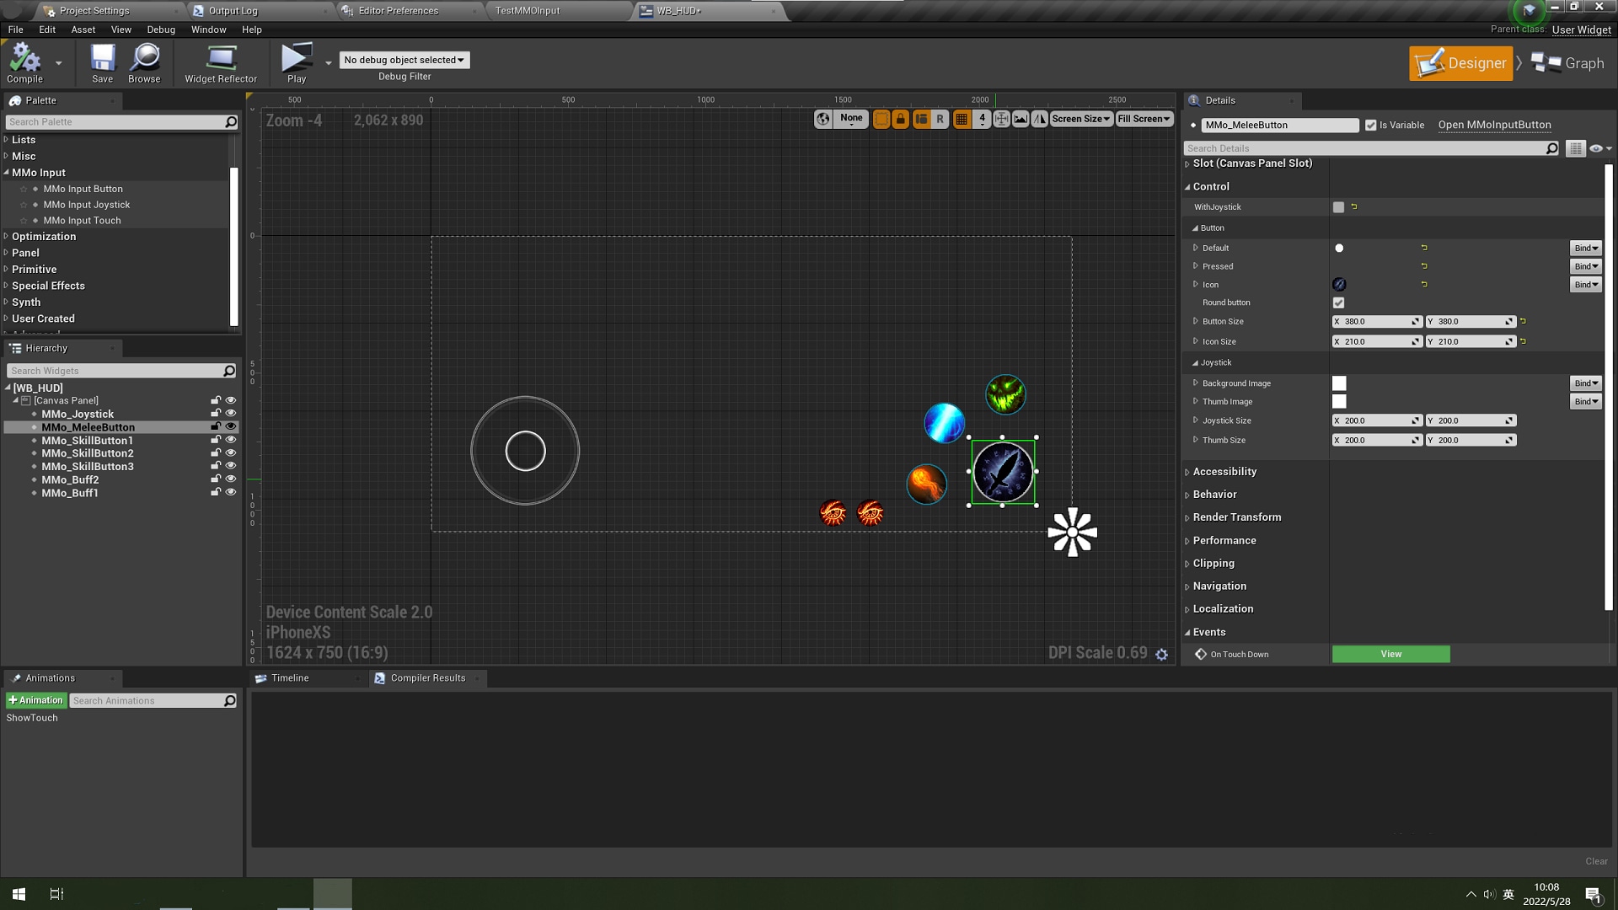Toggle grid snapping in designer viewport
Image resolution: width=1618 pixels, height=910 pixels.
962,119
